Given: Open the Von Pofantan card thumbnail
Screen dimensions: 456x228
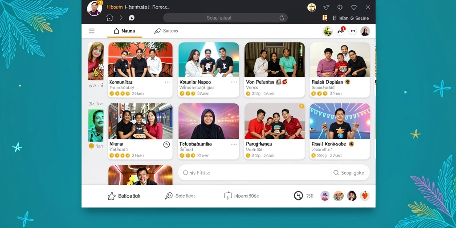Looking at the screenshot, I should [x=274, y=60].
